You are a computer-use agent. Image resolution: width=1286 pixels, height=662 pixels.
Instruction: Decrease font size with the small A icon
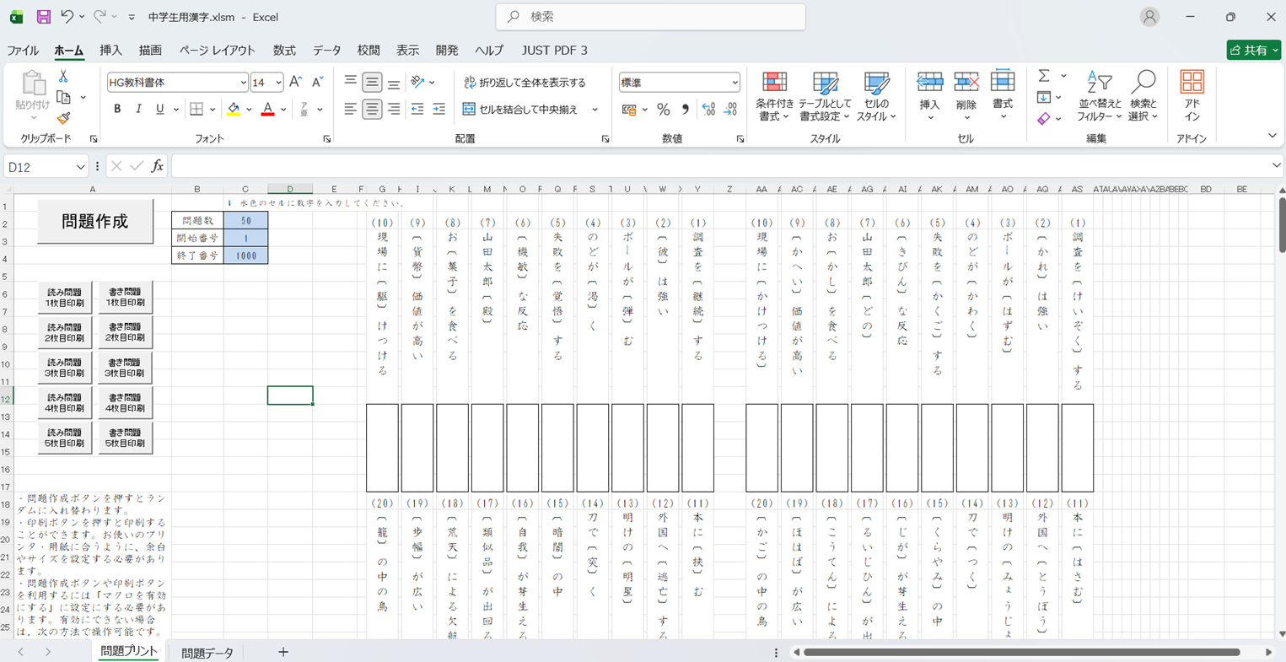(x=317, y=82)
